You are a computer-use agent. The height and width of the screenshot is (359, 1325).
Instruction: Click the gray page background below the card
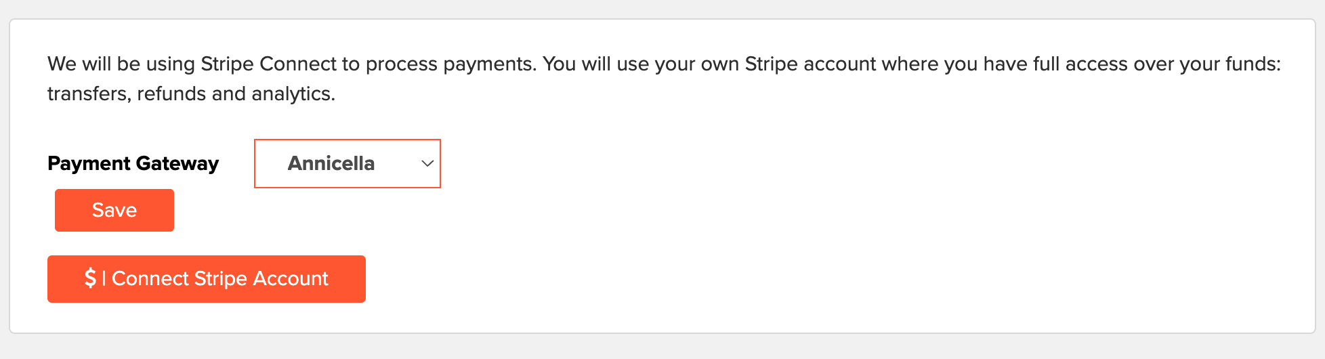662,347
